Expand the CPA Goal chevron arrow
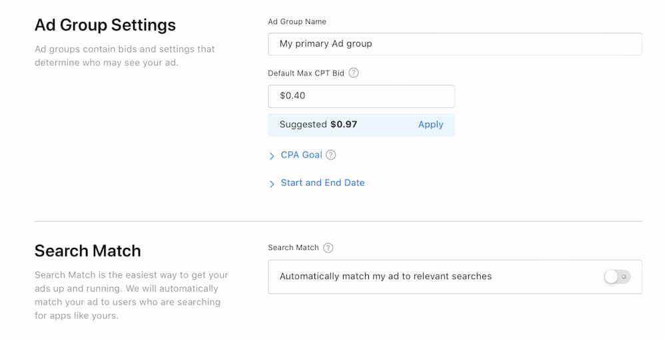 (x=272, y=156)
